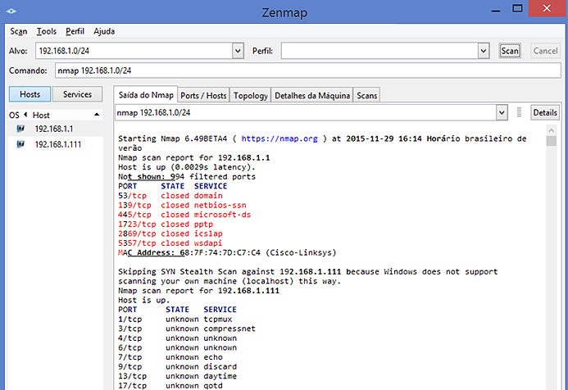
Task: Open the Tools menu
Action: pyautogui.click(x=47, y=31)
